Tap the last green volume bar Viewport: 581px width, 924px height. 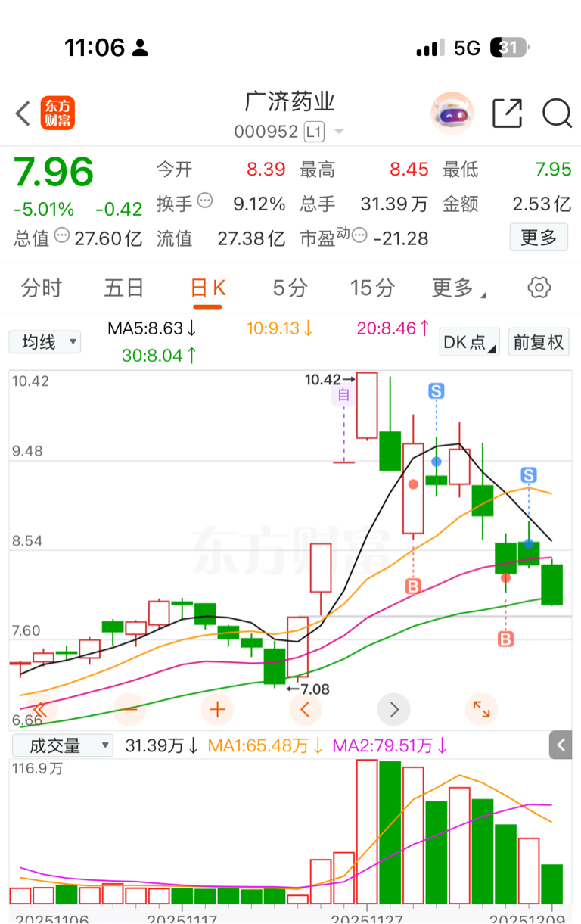coord(552,884)
